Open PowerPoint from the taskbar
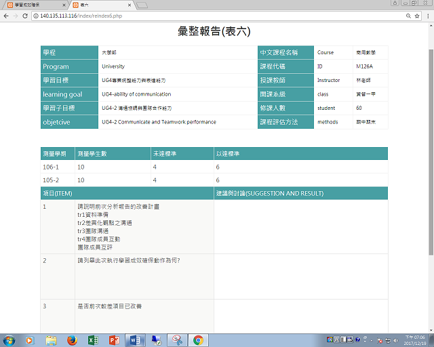This screenshot has width=434, height=347. [x=114, y=340]
